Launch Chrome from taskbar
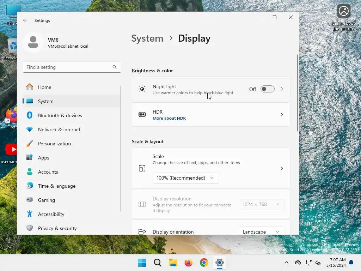Screen dimensions: 361x271 [x=204, y=263]
